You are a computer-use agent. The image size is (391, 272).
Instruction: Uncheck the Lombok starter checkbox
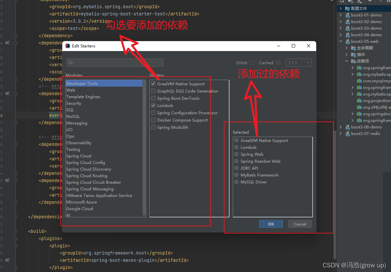[x=153, y=106]
